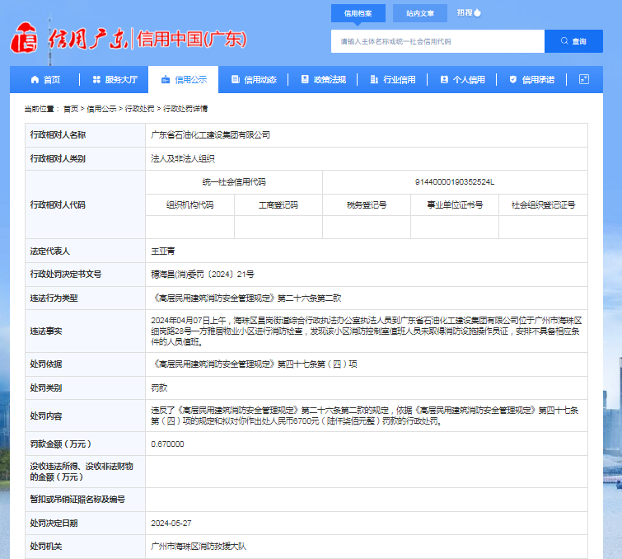Click the 信用中国(广东) site title

(x=192, y=39)
